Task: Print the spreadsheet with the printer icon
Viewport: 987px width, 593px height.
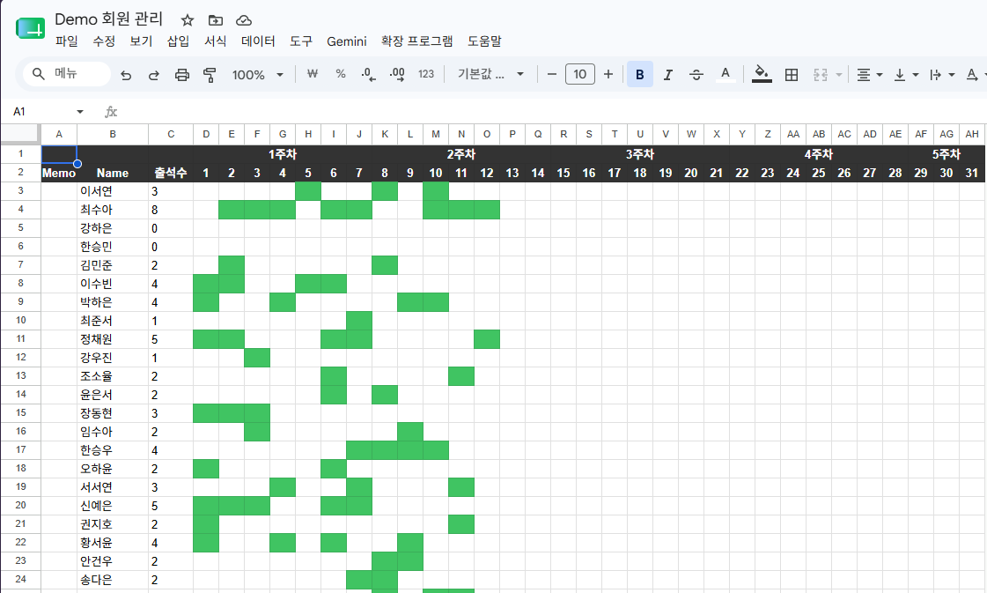Action: [182, 75]
